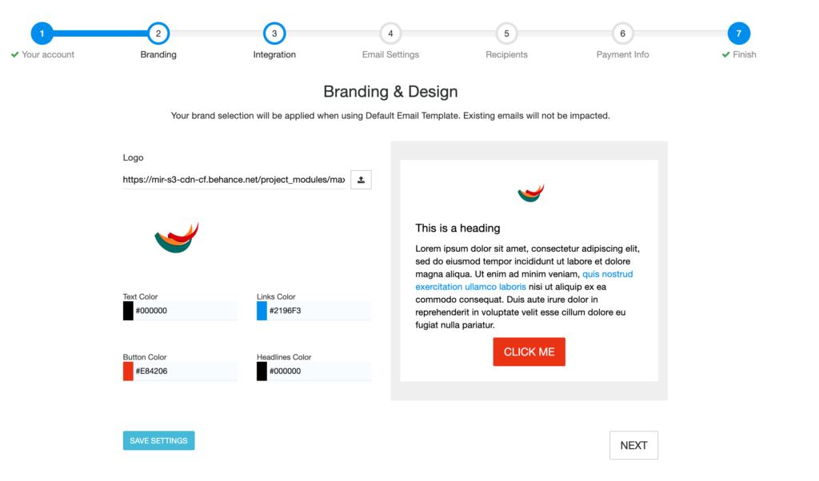Open the Headlines Color swatch
Image resolution: width=819 pixels, height=481 pixels.
pyautogui.click(x=262, y=372)
